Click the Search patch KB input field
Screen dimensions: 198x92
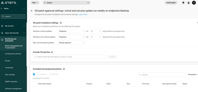click(69, 57)
